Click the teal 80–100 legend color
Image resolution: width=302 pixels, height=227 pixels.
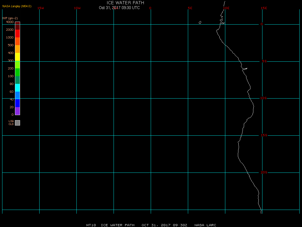[x=18, y=80]
